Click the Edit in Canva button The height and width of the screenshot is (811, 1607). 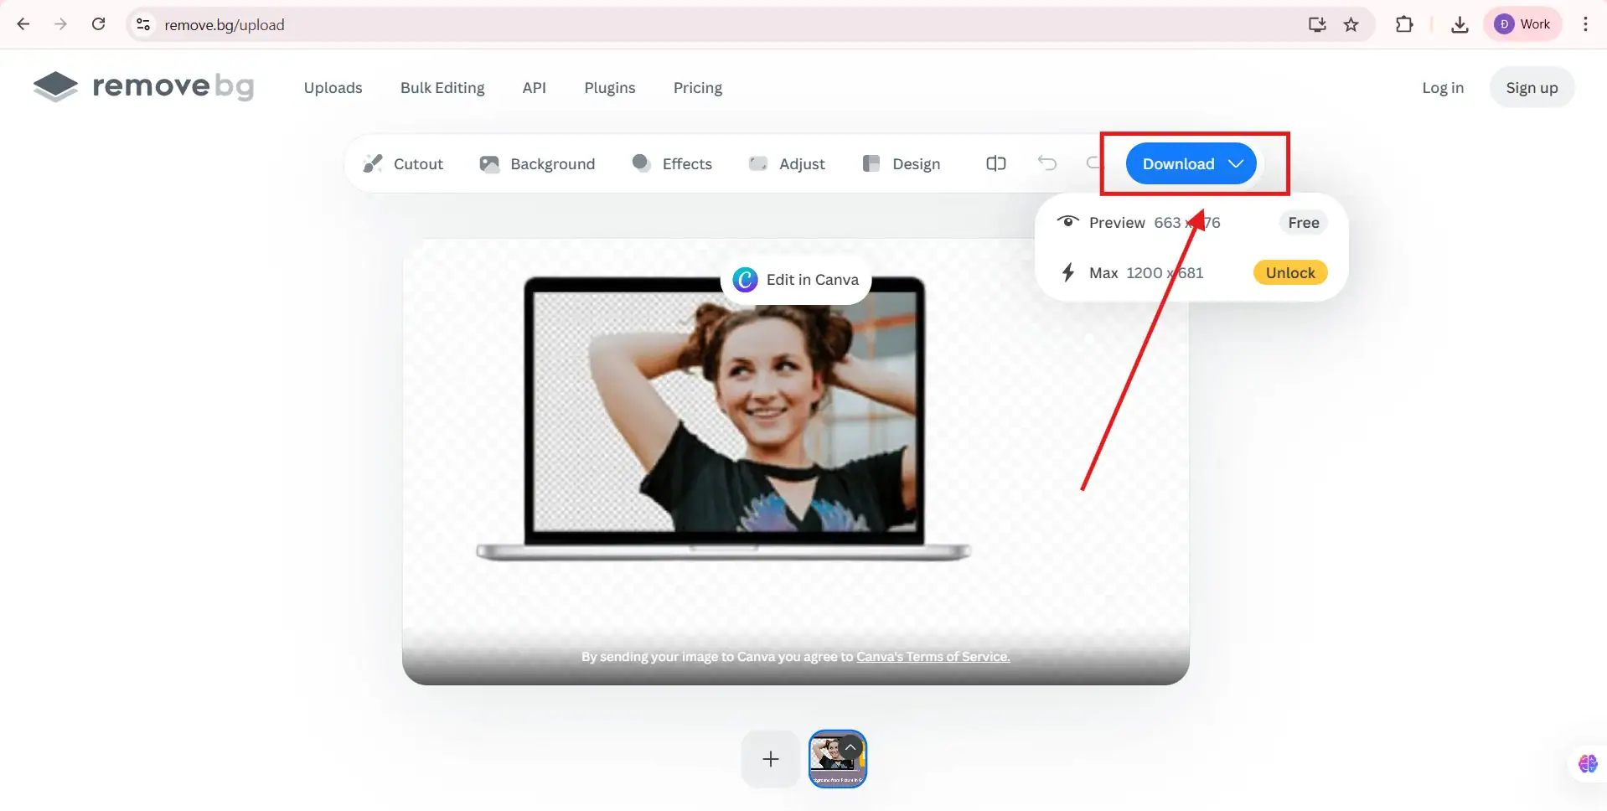[x=796, y=280]
